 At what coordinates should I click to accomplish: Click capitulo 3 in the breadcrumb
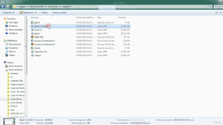67,7
